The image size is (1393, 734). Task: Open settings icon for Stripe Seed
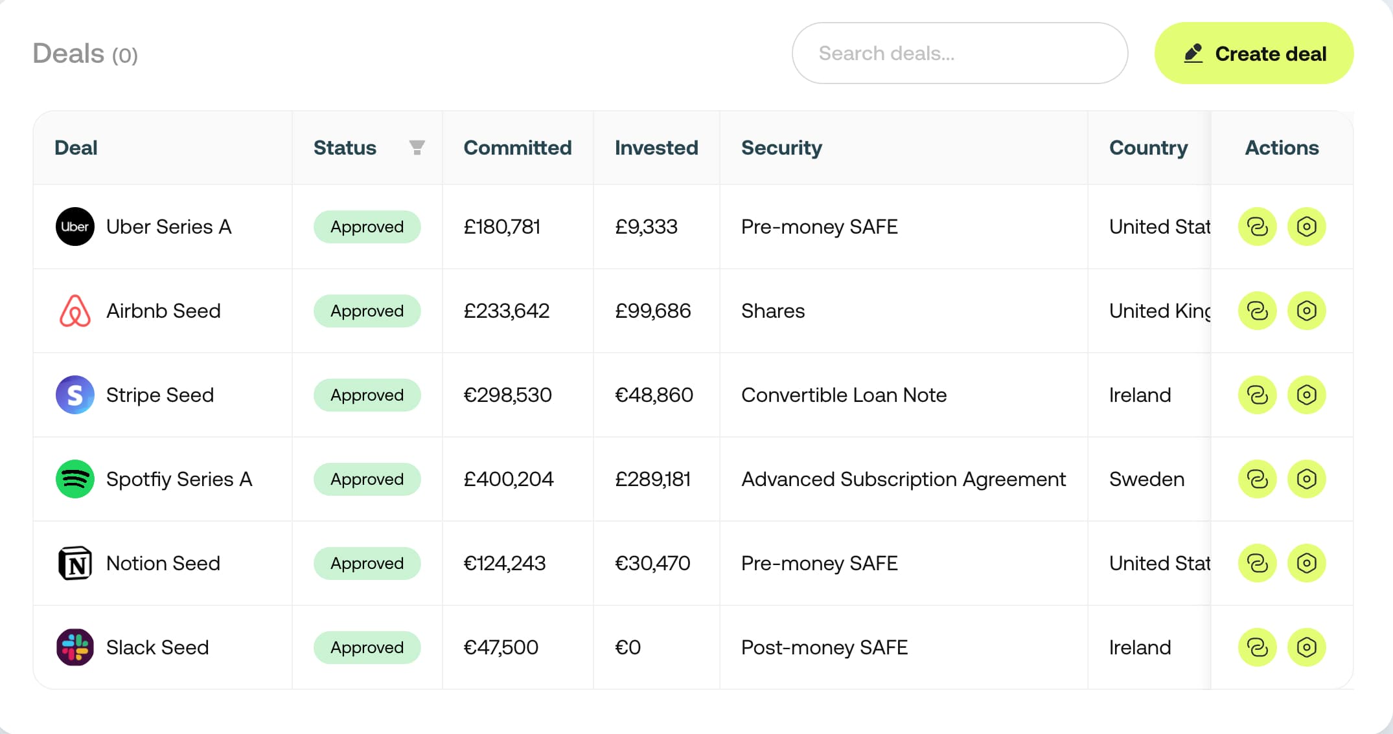(1306, 395)
